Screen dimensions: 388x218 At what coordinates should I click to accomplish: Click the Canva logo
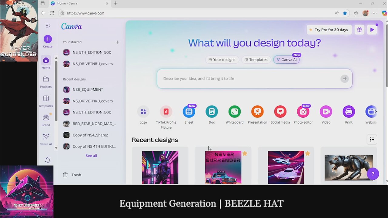click(72, 26)
